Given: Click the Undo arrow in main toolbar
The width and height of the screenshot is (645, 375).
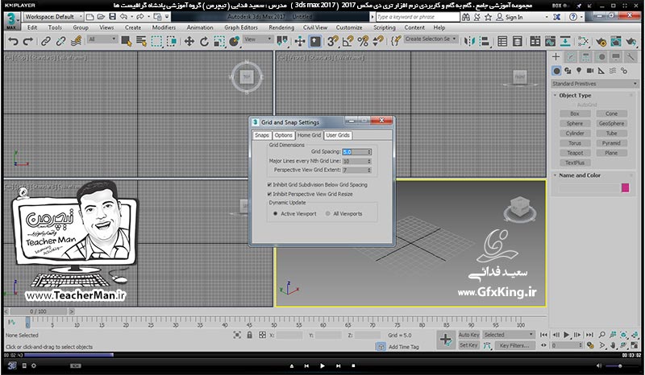Looking at the screenshot, I should click(13, 41).
